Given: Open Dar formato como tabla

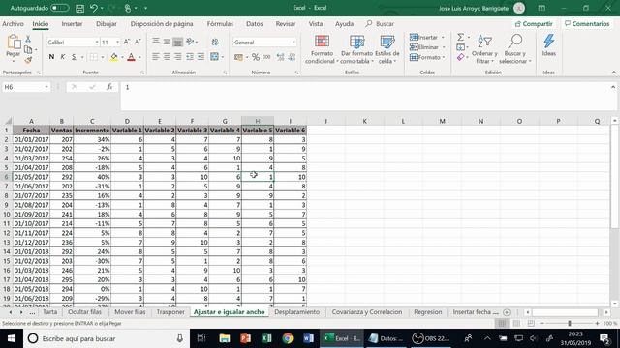Looking at the screenshot, I should coord(356,49).
